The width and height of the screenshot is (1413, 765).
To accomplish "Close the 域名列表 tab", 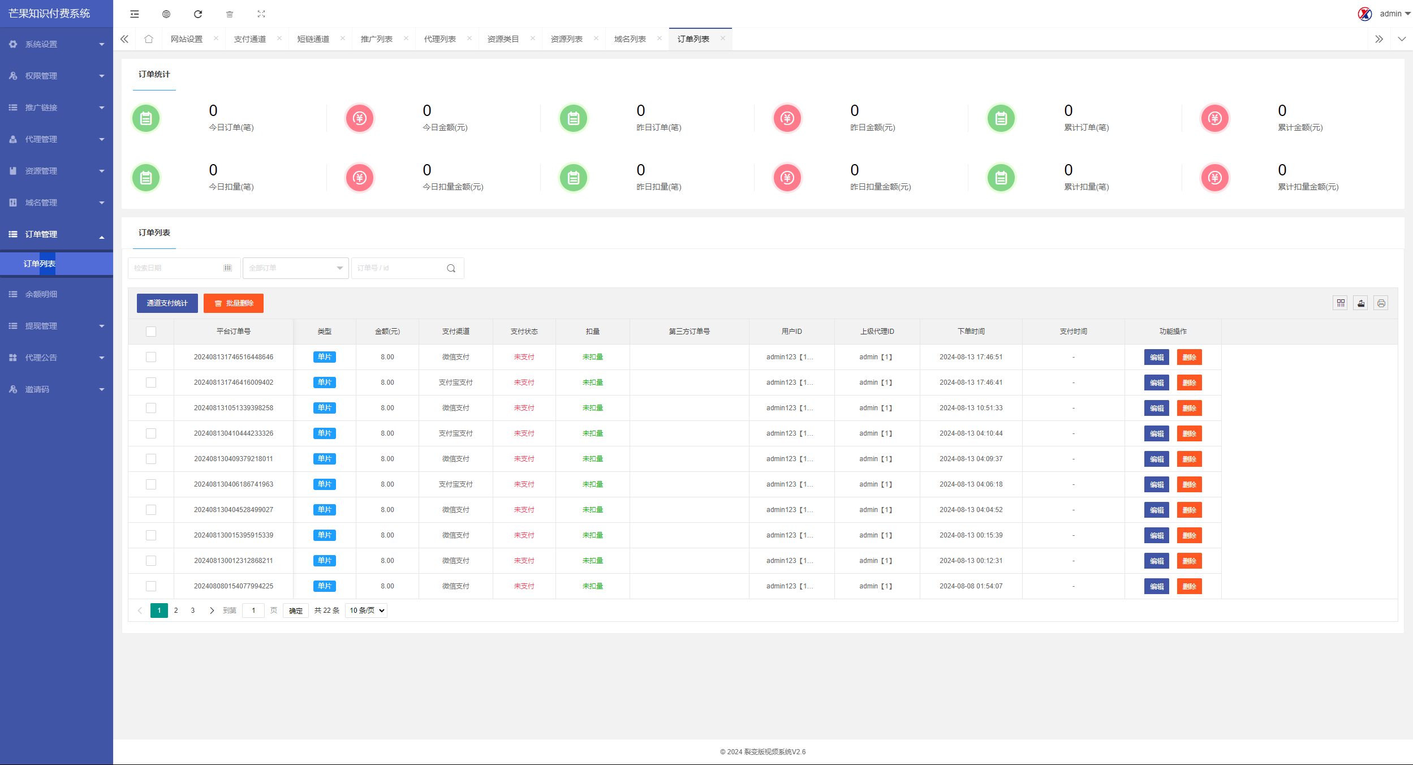I will pos(660,38).
